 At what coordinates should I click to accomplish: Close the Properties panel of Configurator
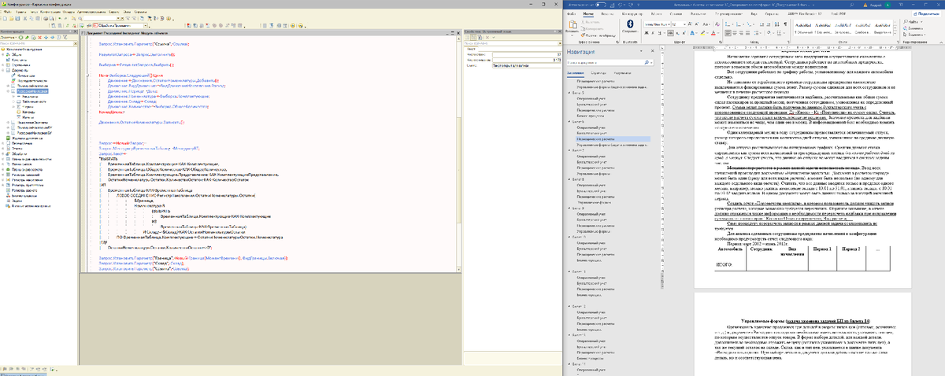click(x=560, y=31)
